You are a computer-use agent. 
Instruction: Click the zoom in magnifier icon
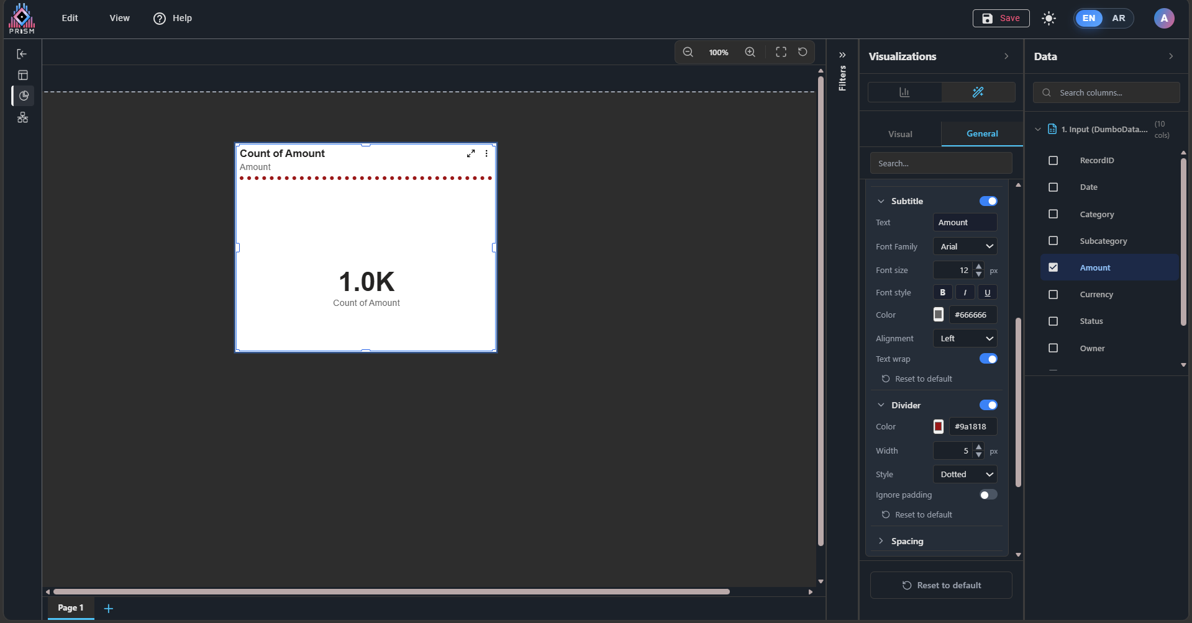pos(750,52)
